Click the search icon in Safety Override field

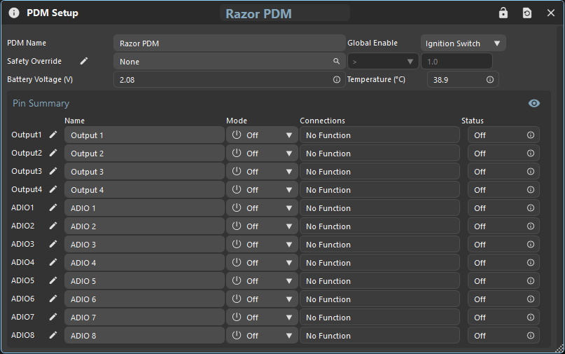(336, 62)
